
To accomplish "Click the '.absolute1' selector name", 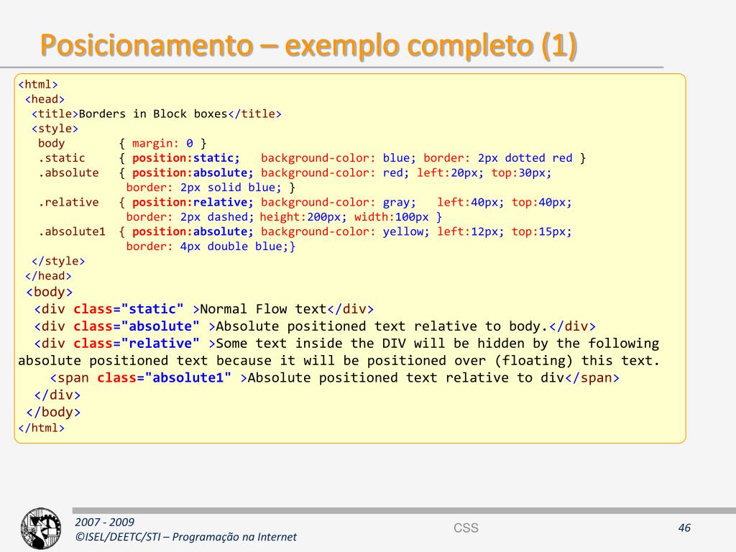I will (72, 231).
